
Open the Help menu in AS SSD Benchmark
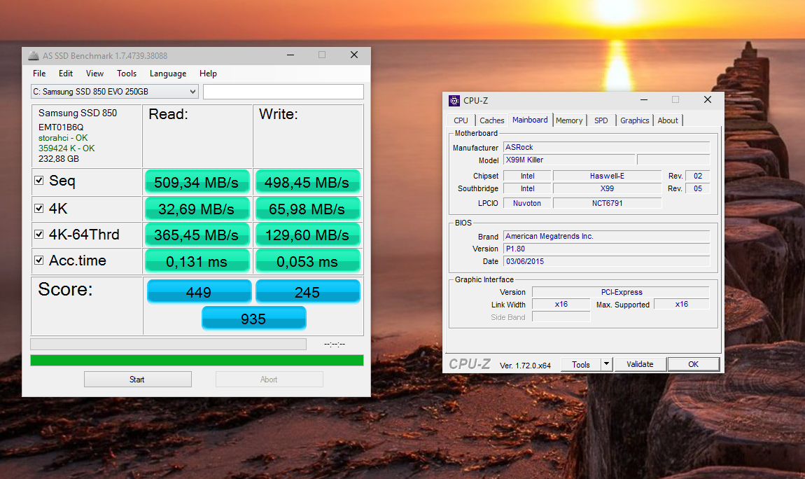tap(208, 74)
